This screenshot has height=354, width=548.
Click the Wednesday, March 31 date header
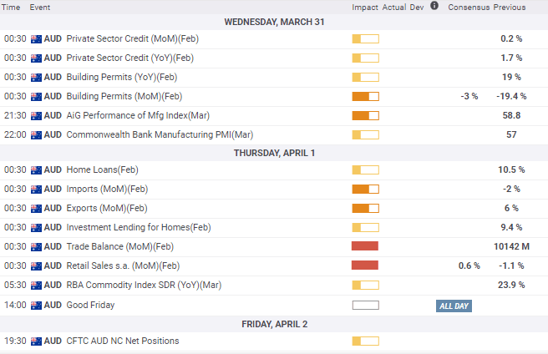pyautogui.click(x=274, y=21)
